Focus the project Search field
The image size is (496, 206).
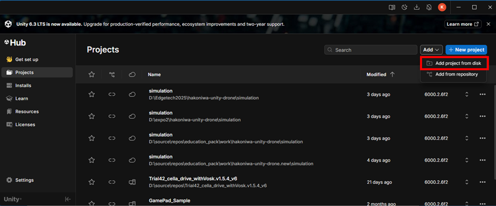pyautogui.click(x=371, y=50)
